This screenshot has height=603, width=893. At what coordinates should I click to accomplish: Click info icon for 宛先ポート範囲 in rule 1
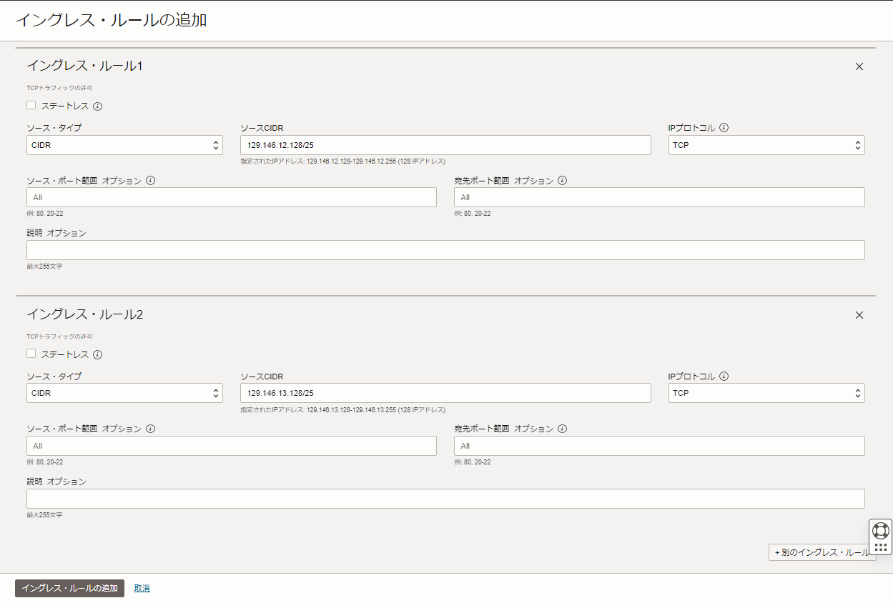click(x=562, y=181)
